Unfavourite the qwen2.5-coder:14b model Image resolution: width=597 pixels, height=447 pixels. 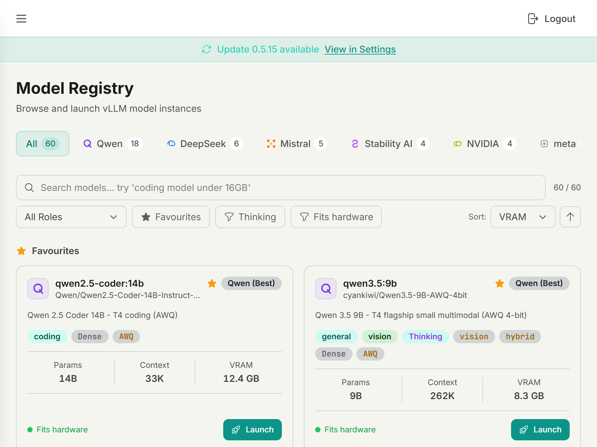(212, 283)
